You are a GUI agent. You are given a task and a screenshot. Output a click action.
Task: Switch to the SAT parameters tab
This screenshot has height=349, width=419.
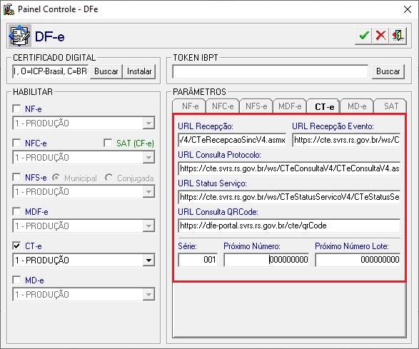coord(390,106)
